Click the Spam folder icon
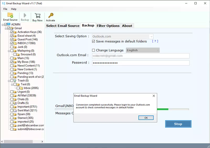 tap(15, 114)
